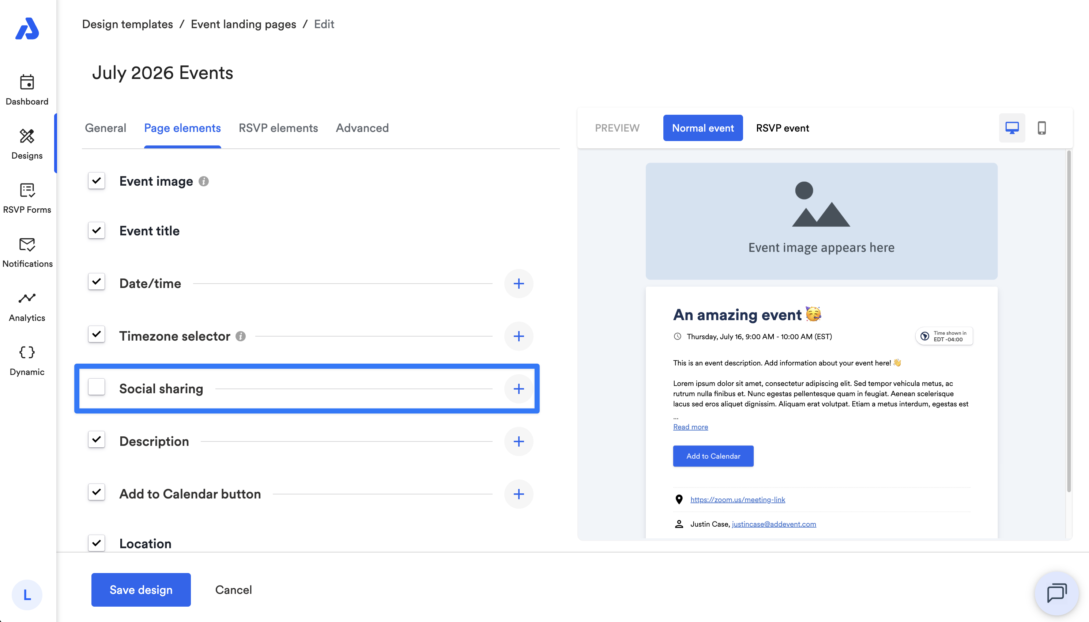Expand Social sharing options with plus
Image resolution: width=1089 pixels, height=622 pixels.
coord(519,389)
